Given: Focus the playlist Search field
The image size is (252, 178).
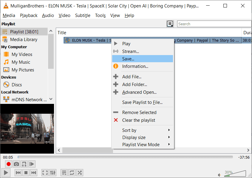Looking at the screenshot, I should pyautogui.click(x=214, y=24).
